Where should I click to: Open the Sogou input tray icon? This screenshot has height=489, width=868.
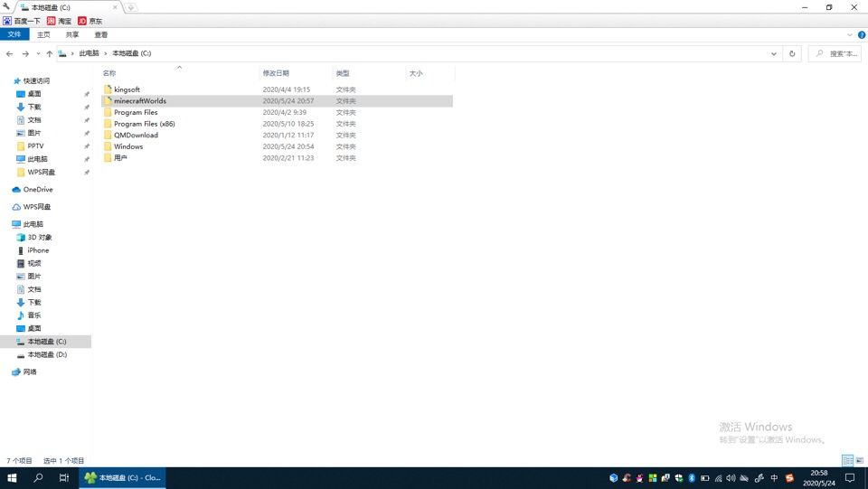790,478
